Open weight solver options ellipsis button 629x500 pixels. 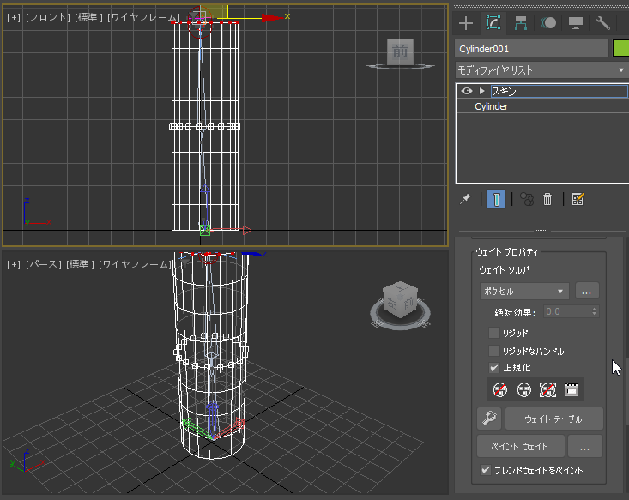pos(587,291)
